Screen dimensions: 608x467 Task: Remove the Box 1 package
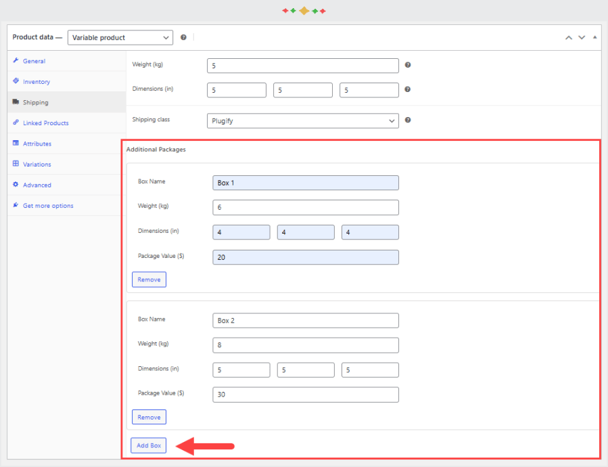coord(149,279)
